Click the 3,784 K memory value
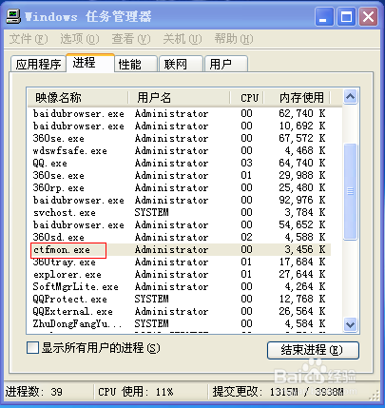Screen dimensions: 385x408 [304, 212]
